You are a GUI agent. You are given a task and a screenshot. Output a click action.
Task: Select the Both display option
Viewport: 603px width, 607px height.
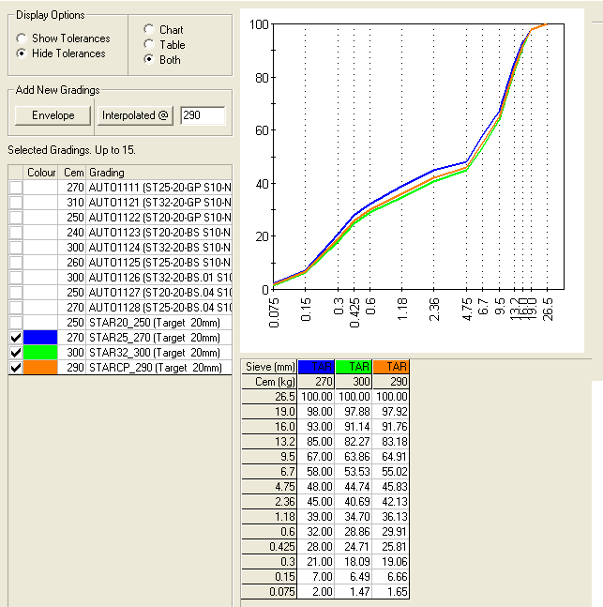pyautogui.click(x=149, y=60)
